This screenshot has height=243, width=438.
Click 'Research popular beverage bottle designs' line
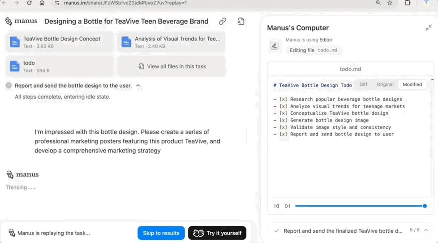click(346, 99)
